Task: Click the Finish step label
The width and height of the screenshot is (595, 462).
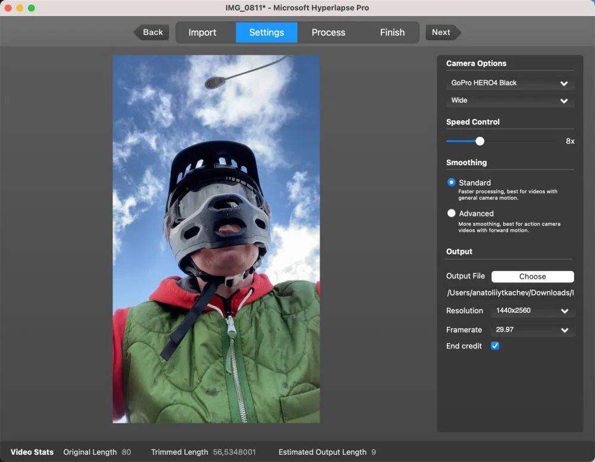Action: coord(392,32)
